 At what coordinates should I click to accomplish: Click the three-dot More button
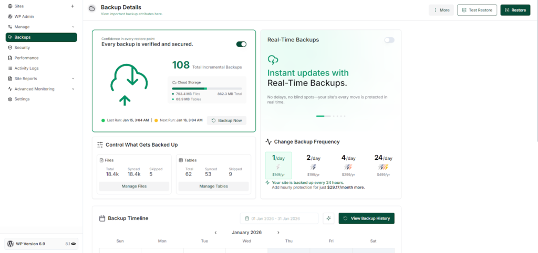(x=441, y=10)
